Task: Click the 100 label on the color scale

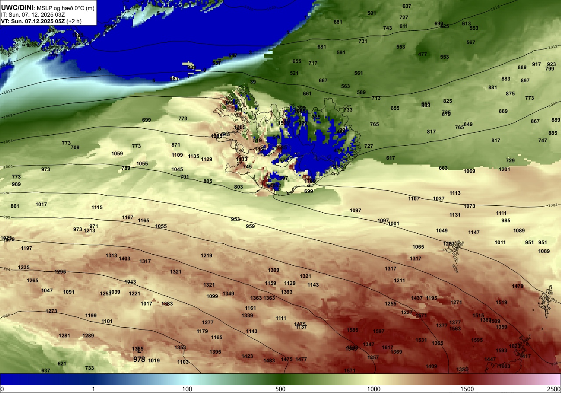Action: [x=187, y=389]
